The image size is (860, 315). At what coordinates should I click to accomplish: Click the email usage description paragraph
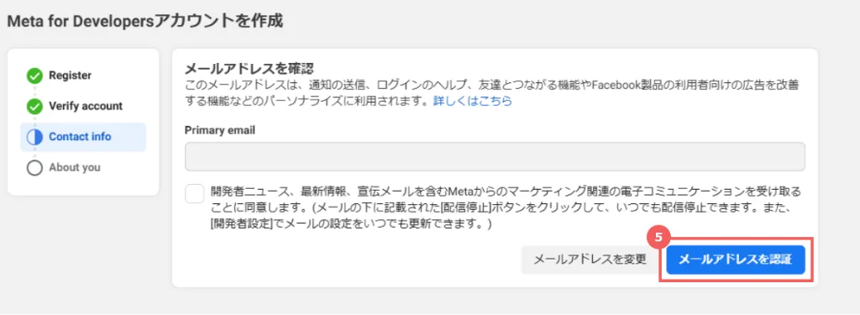tap(492, 93)
